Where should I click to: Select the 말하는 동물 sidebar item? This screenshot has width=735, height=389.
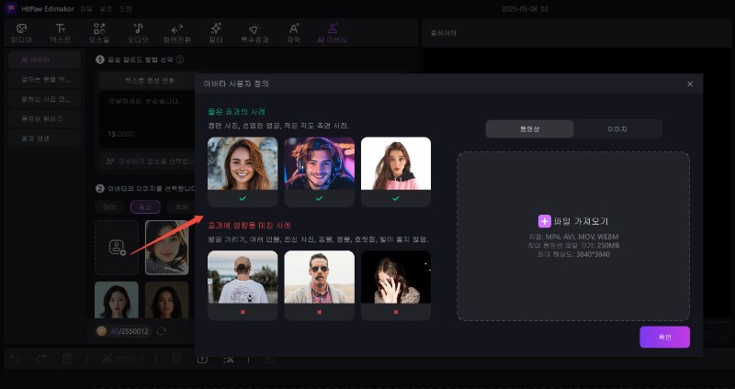(44, 80)
